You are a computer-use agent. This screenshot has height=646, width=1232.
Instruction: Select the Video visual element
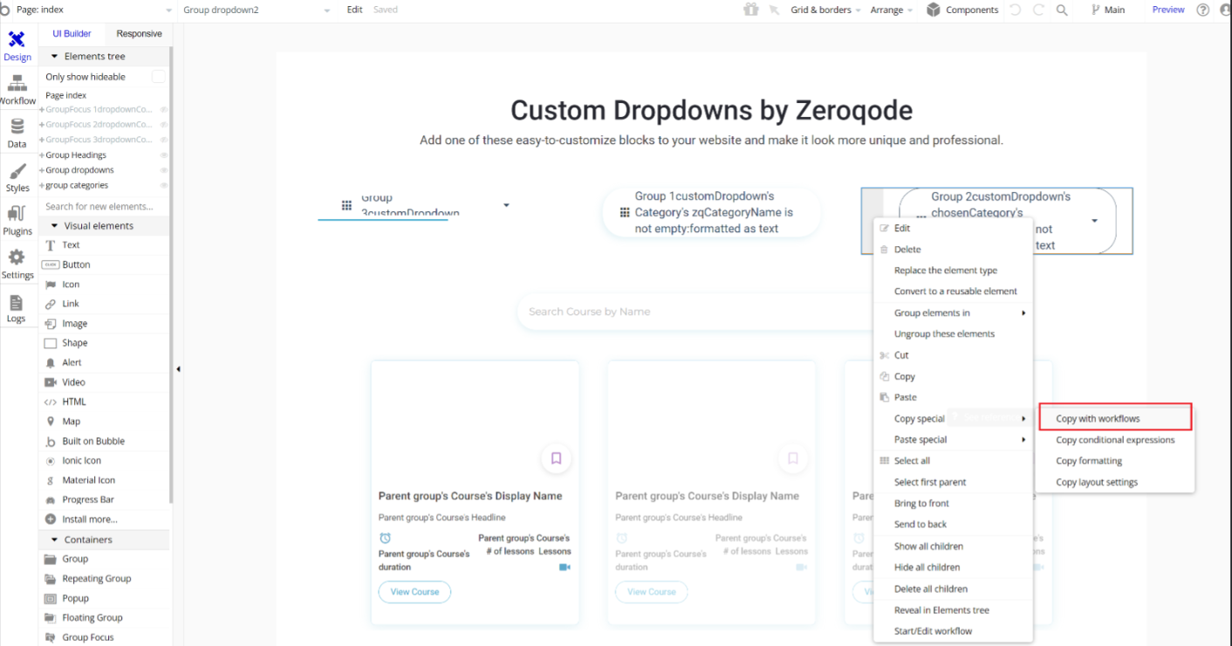point(73,382)
